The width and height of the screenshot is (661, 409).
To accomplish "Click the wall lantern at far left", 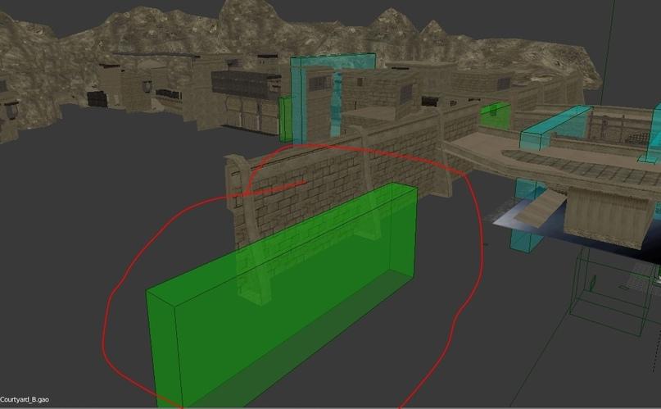I will [11, 108].
